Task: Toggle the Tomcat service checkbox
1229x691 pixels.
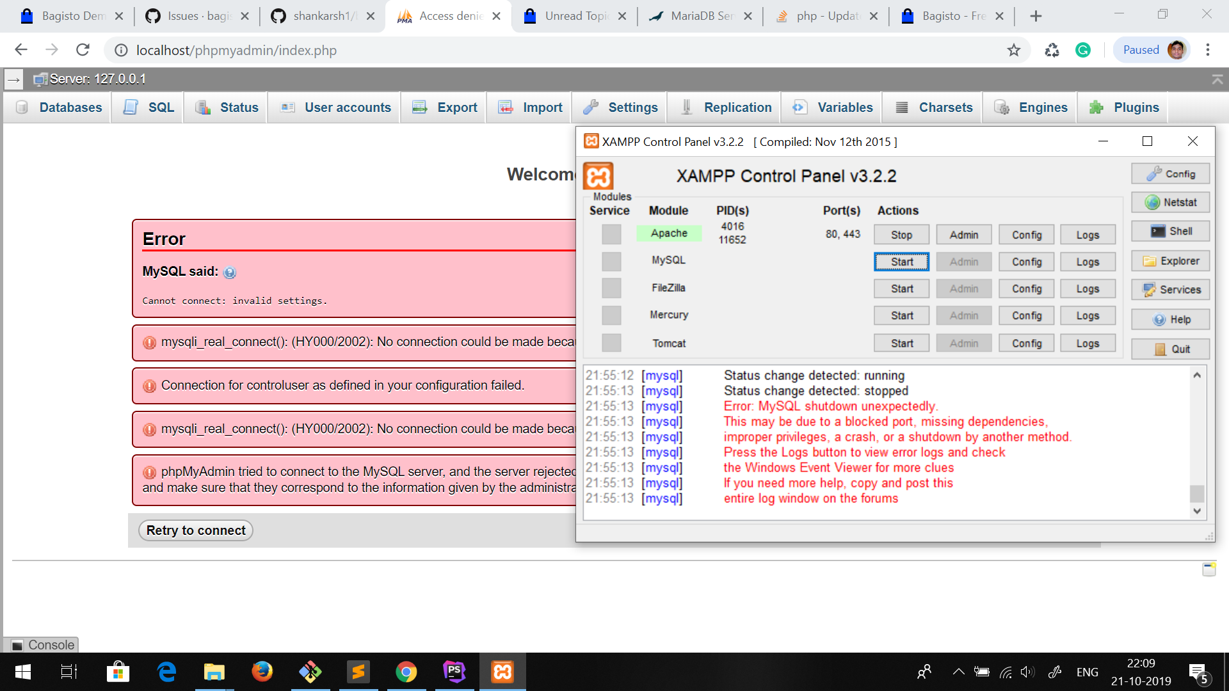Action: pyautogui.click(x=611, y=343)
